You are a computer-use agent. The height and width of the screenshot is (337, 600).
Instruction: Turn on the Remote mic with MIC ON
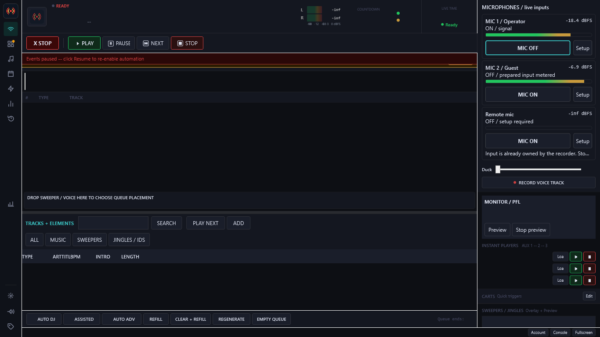[x=528, y=141]
